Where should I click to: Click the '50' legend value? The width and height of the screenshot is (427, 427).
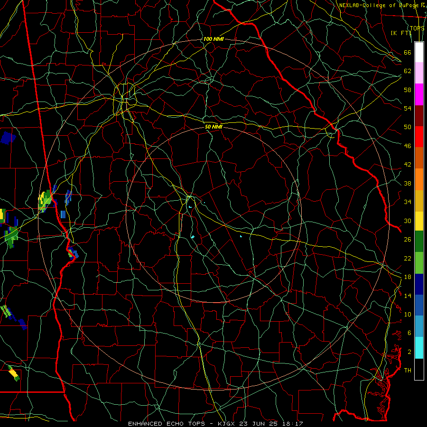click(x=408, y=127)
